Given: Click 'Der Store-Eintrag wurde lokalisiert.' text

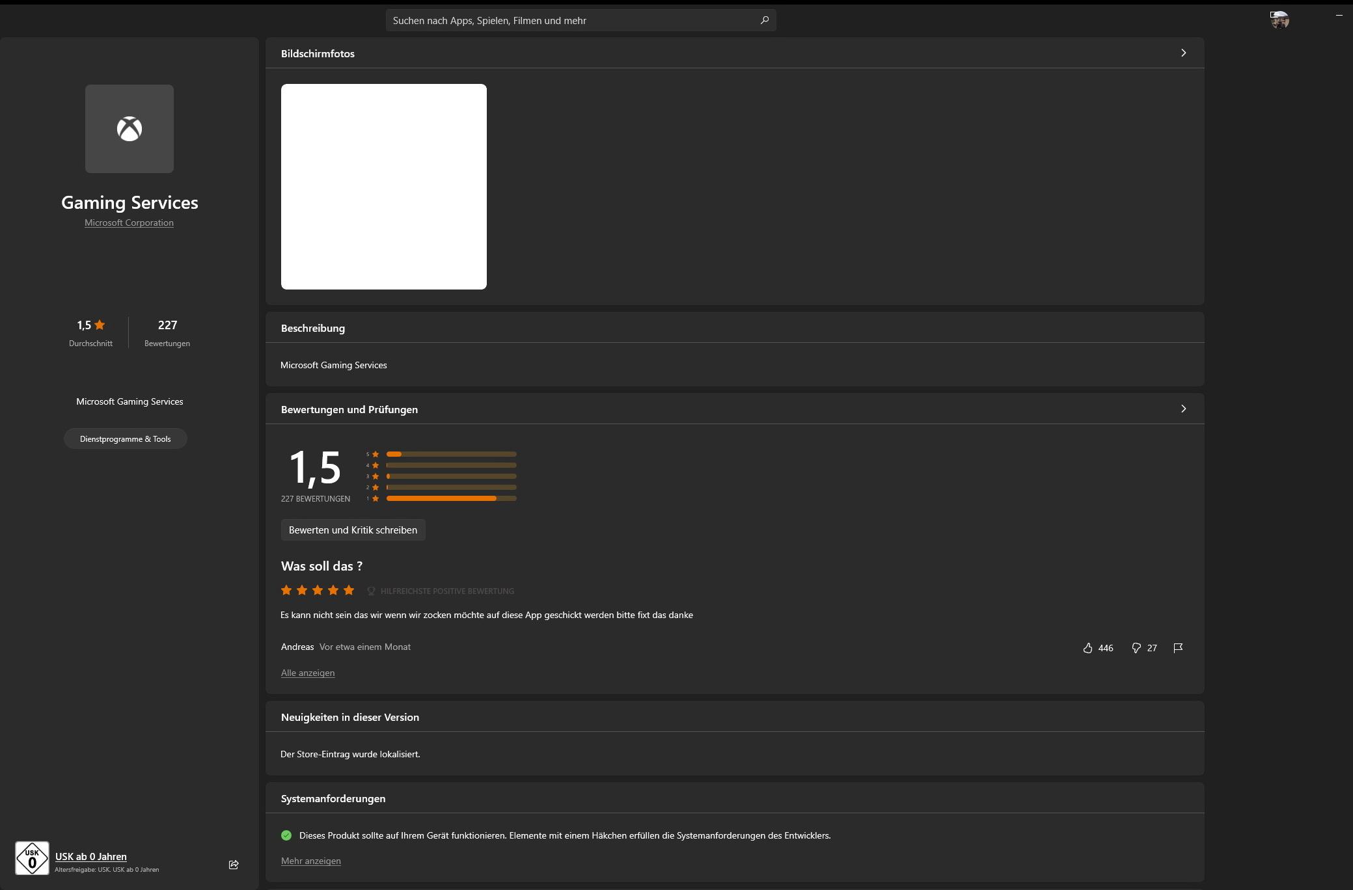Looking at the screenshot, I should coord(350,754).
